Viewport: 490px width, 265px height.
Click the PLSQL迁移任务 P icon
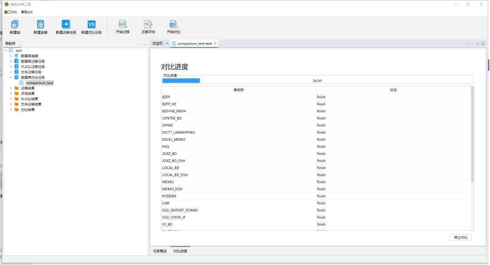tap(16, 67)
